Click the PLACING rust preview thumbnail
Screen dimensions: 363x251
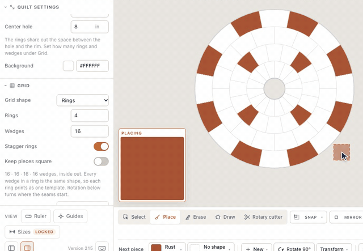coord(152,168)
